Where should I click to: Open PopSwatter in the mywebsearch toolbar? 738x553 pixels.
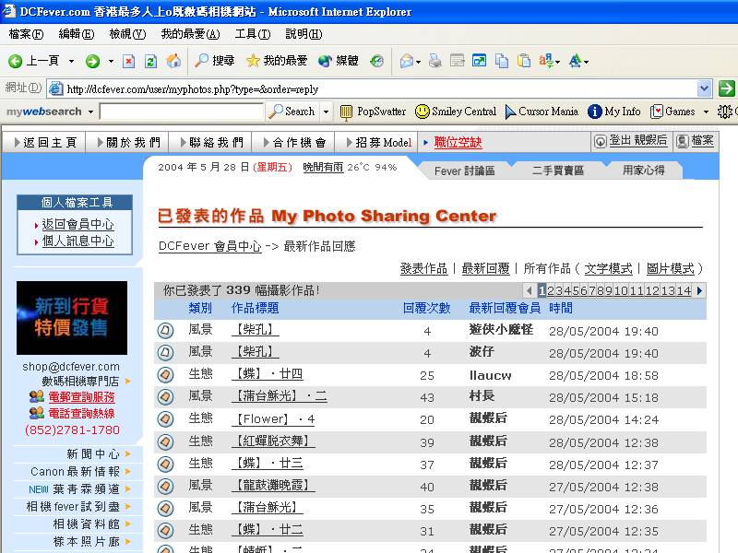tap(373, 112)
